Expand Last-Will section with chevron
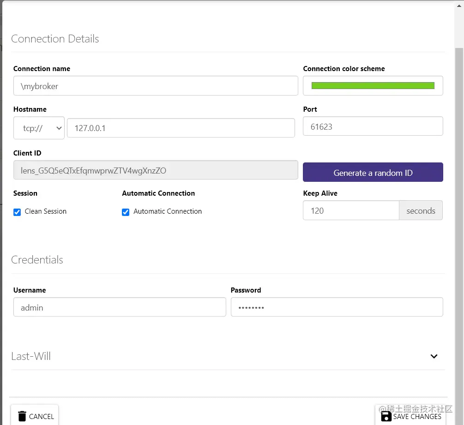 tap(434, 356)
